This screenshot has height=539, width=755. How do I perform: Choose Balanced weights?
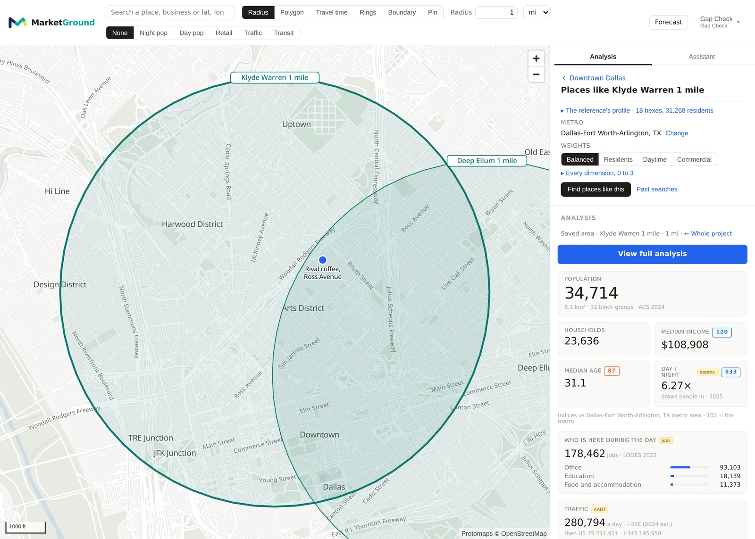coord(580,159)
